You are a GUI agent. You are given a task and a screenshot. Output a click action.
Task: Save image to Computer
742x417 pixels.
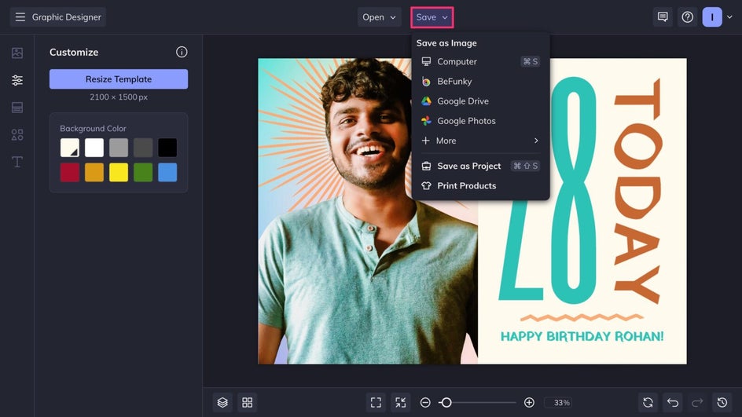click(x=480, y=61)
